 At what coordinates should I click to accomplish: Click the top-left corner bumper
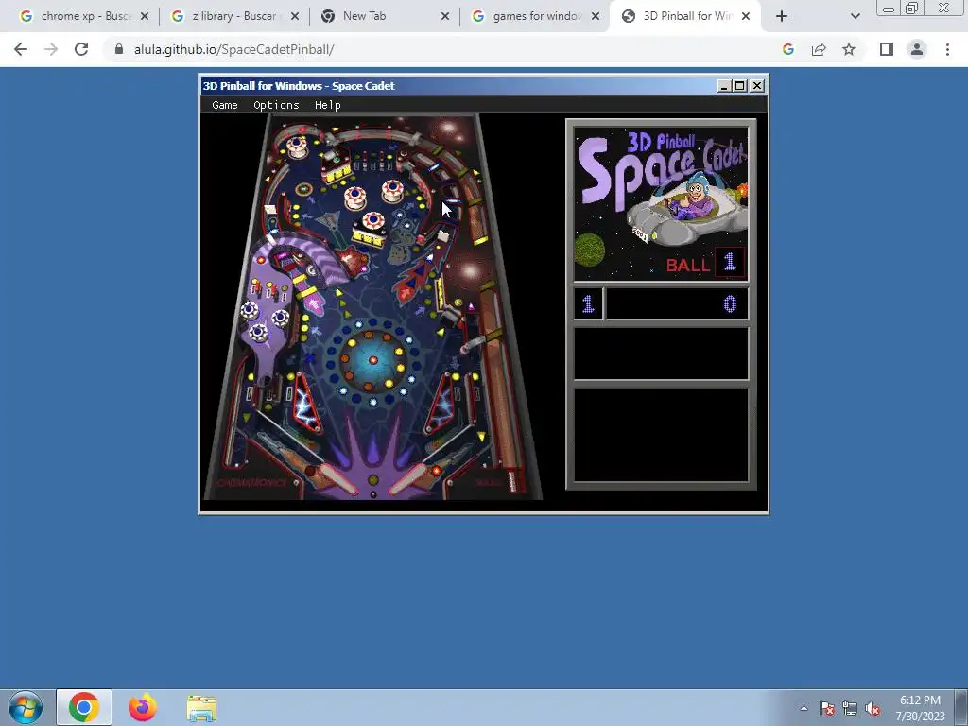click(296, 147)
